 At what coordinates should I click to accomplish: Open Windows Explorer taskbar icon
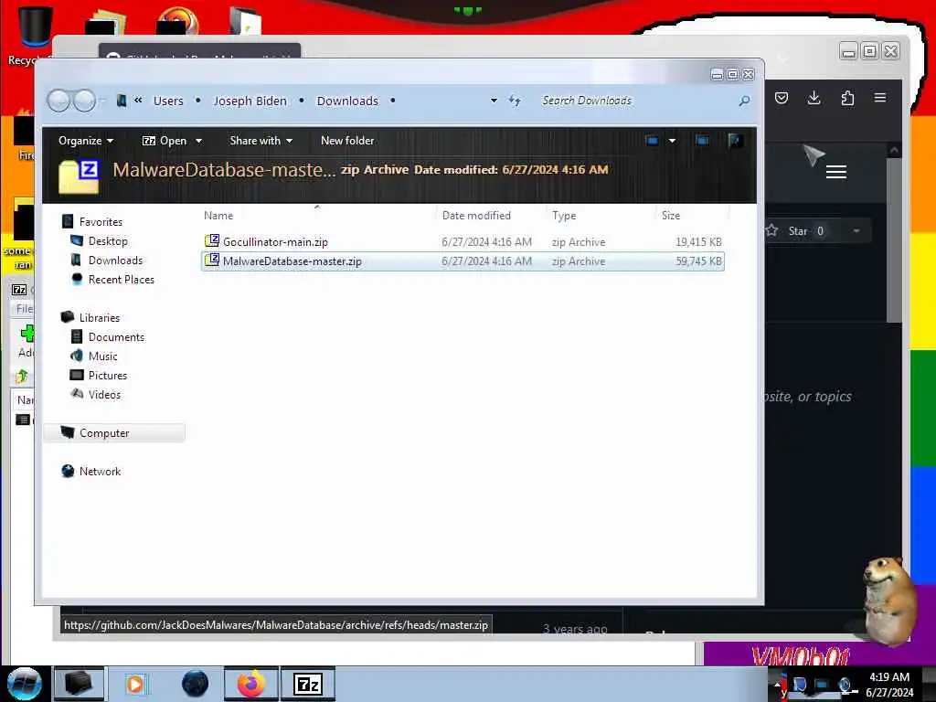[x=79, y=684]
